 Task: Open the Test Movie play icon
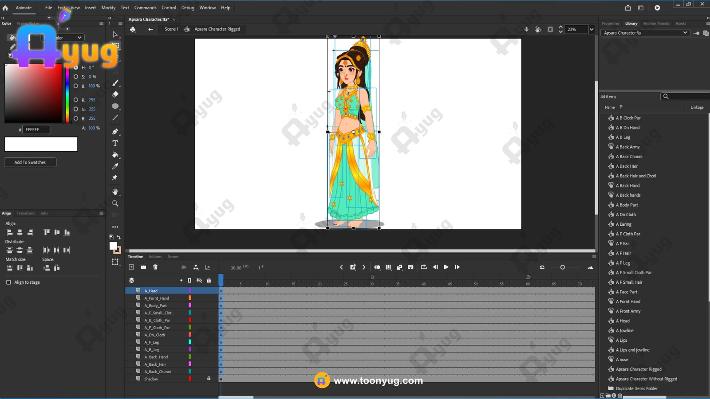coord(657,8)
